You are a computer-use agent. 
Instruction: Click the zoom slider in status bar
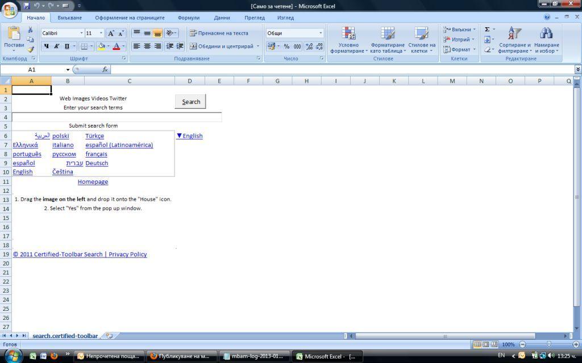pyautogui.click(x=548, y=344)
